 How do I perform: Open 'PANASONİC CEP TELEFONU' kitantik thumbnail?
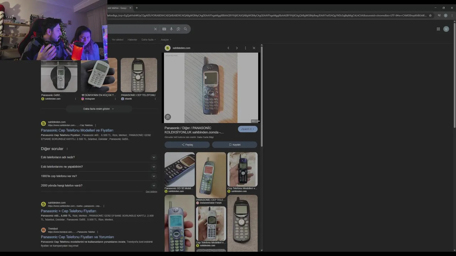click(x=139, y=75)
